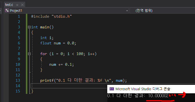
Task: Click the int main() declaration text
Action: point(42,27)
